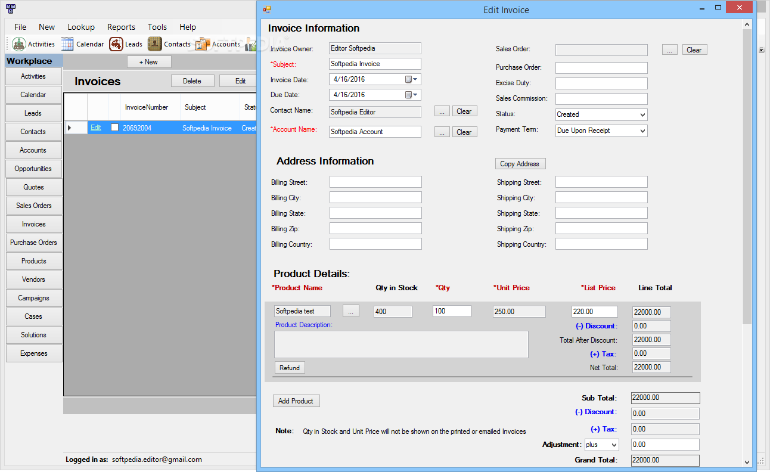Click the Sales Commission input field

pos(601,99)
